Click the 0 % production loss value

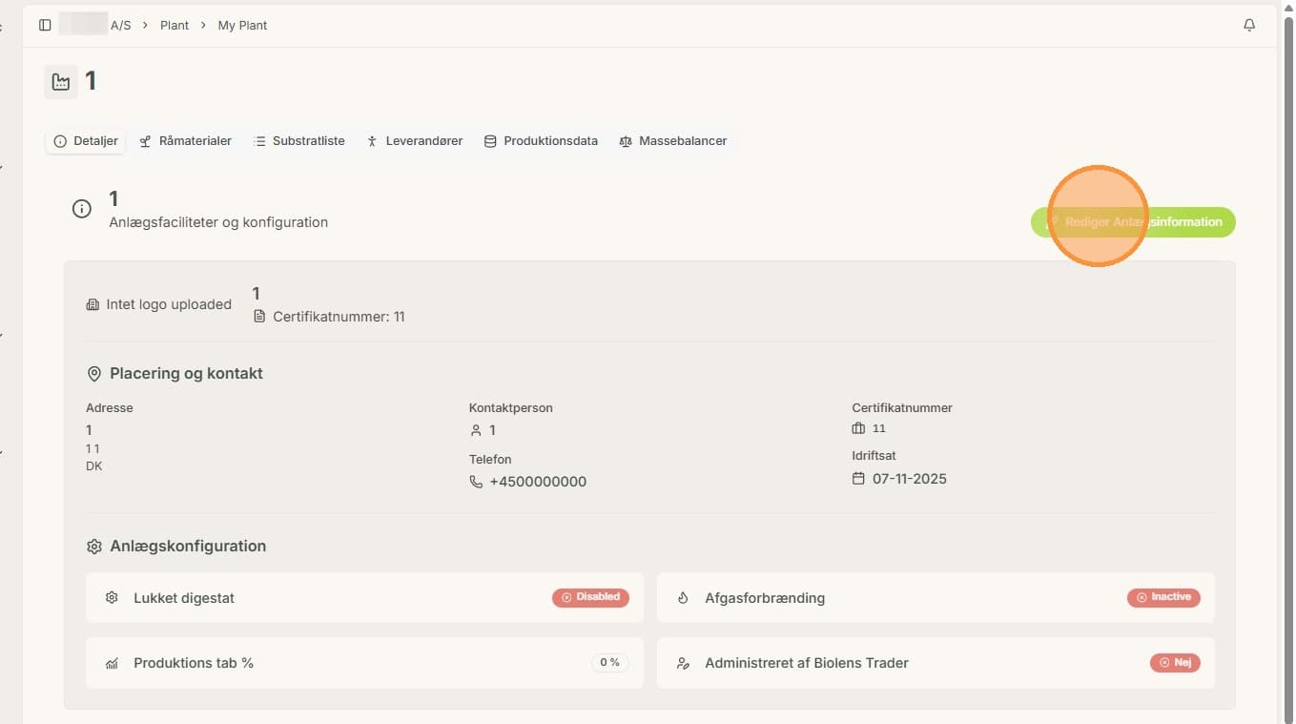coord(609,662)
